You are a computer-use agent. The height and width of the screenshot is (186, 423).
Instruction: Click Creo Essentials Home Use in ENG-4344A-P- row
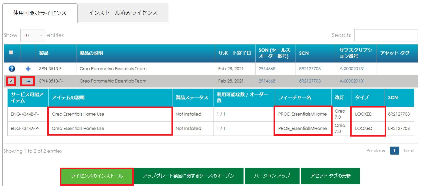(x=78, y=129)
